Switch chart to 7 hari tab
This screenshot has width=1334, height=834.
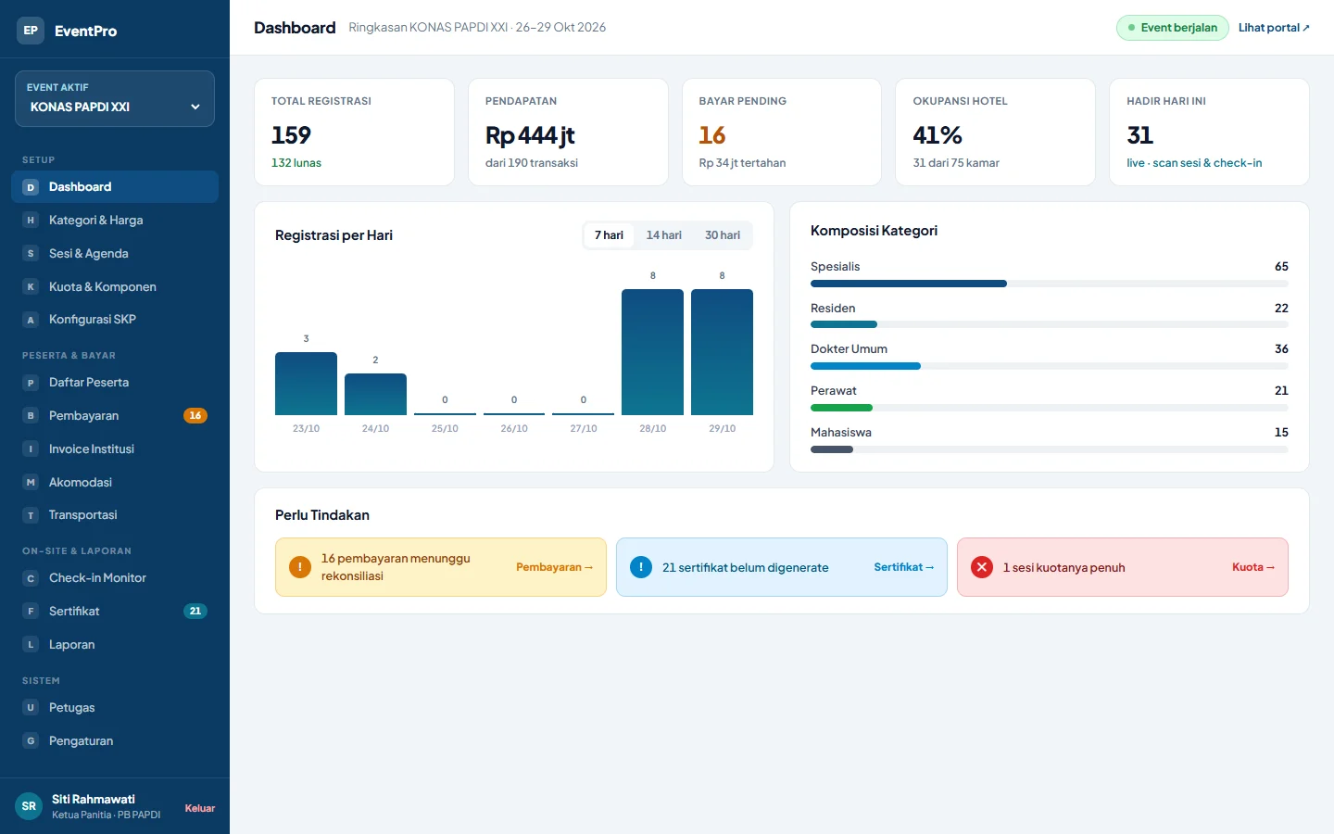click(x=609, y=235)
